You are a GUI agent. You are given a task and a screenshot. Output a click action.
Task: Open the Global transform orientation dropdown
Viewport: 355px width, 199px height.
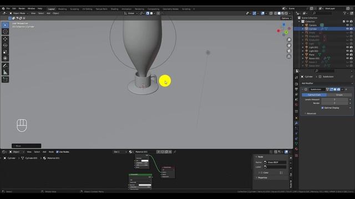[131, 13]
